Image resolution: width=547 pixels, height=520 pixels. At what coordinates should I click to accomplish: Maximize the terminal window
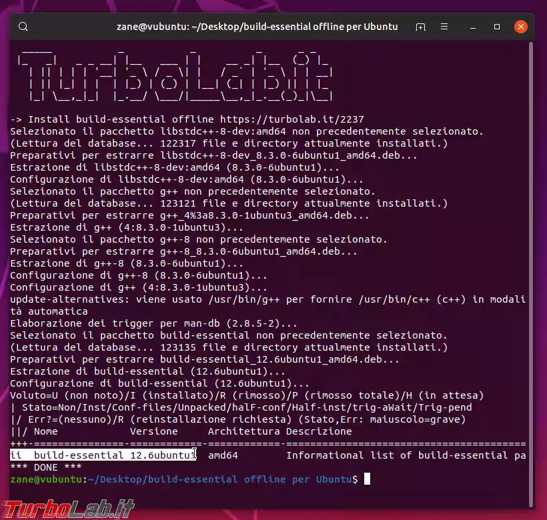(497, 27)
